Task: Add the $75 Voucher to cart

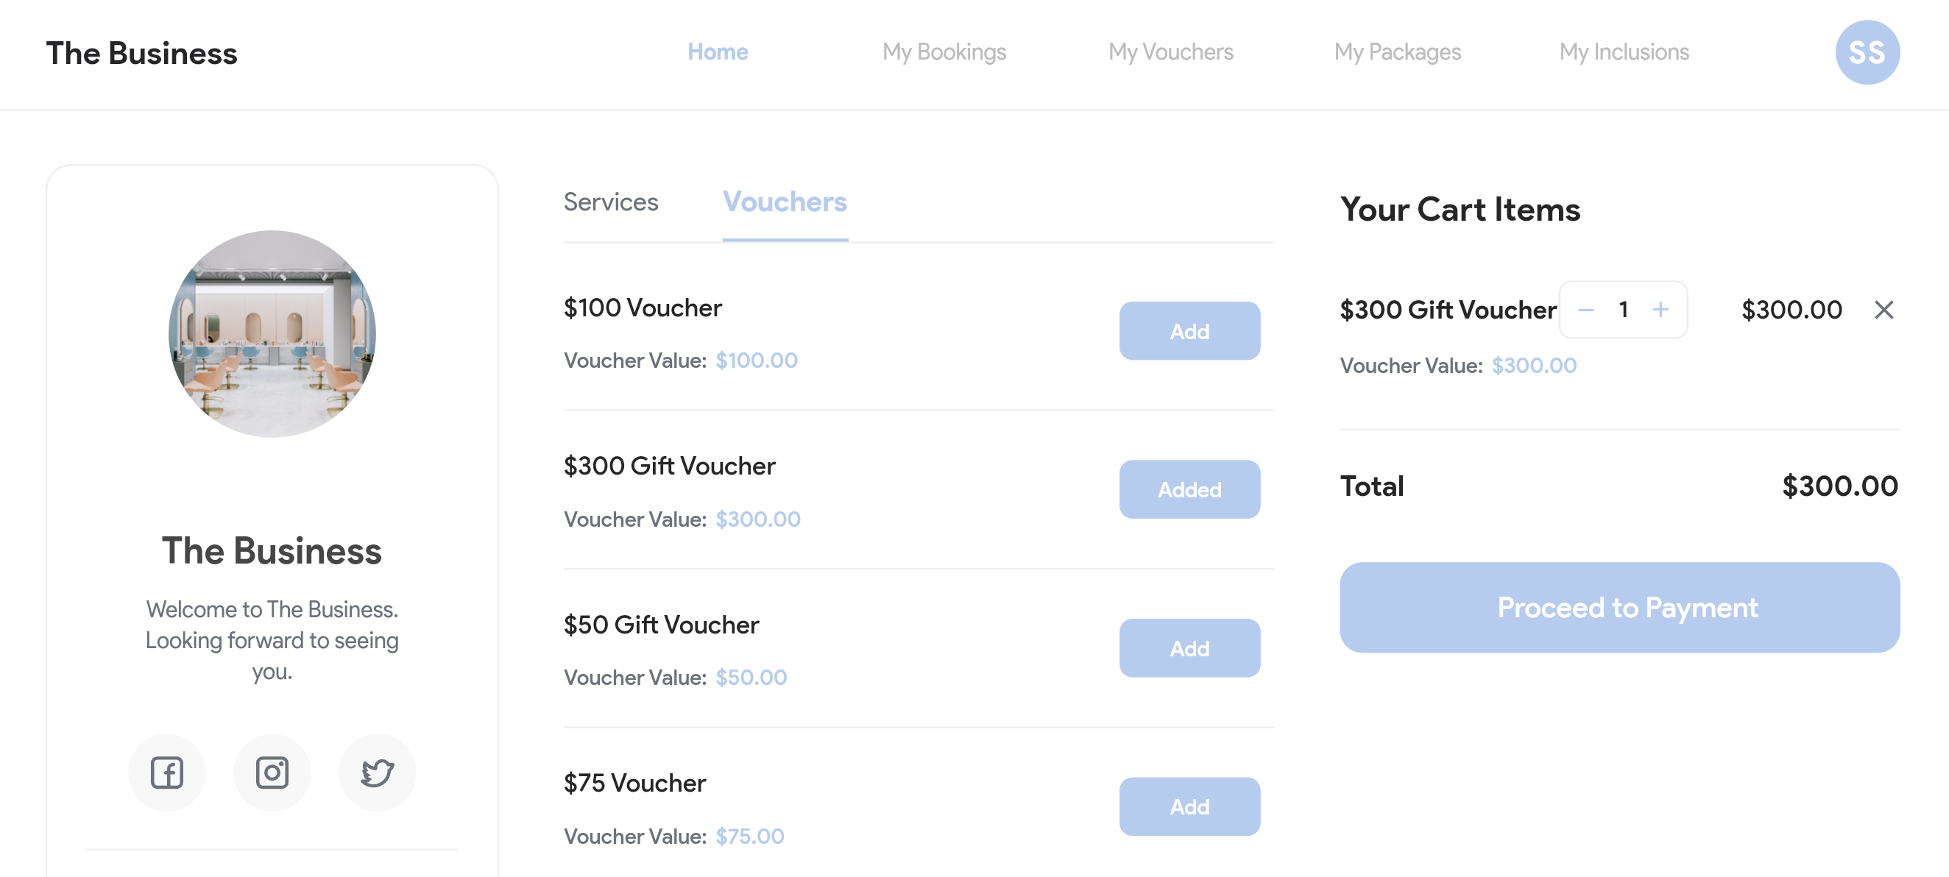Action: pos(1189,806)
